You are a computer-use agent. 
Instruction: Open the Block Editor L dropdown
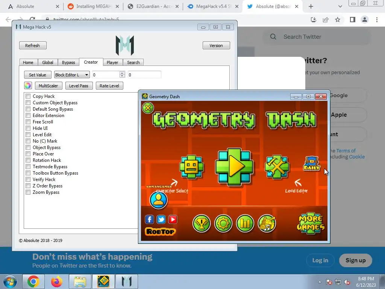click(x=72, y=75)
